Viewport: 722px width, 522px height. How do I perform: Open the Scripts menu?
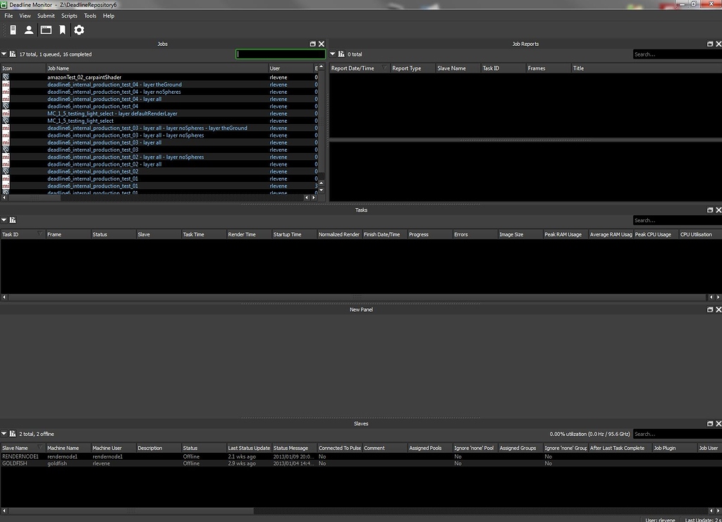point(69,16)
